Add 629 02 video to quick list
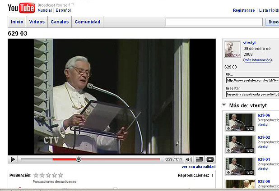This screenshot has width=279, height=191. [228, 150]
